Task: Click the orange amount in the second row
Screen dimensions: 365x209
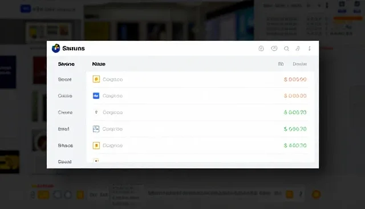Action: pyautogui.click(x=295, y=95)
